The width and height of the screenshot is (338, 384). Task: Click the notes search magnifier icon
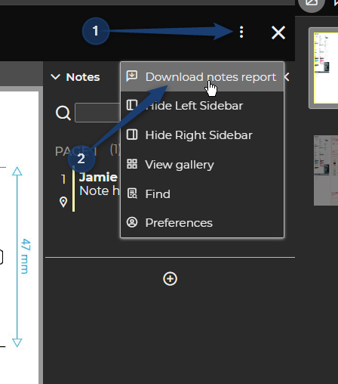pos(63,113)
